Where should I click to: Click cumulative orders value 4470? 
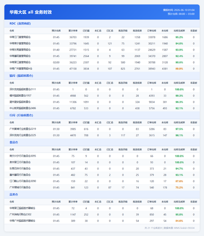coord(73,135)
